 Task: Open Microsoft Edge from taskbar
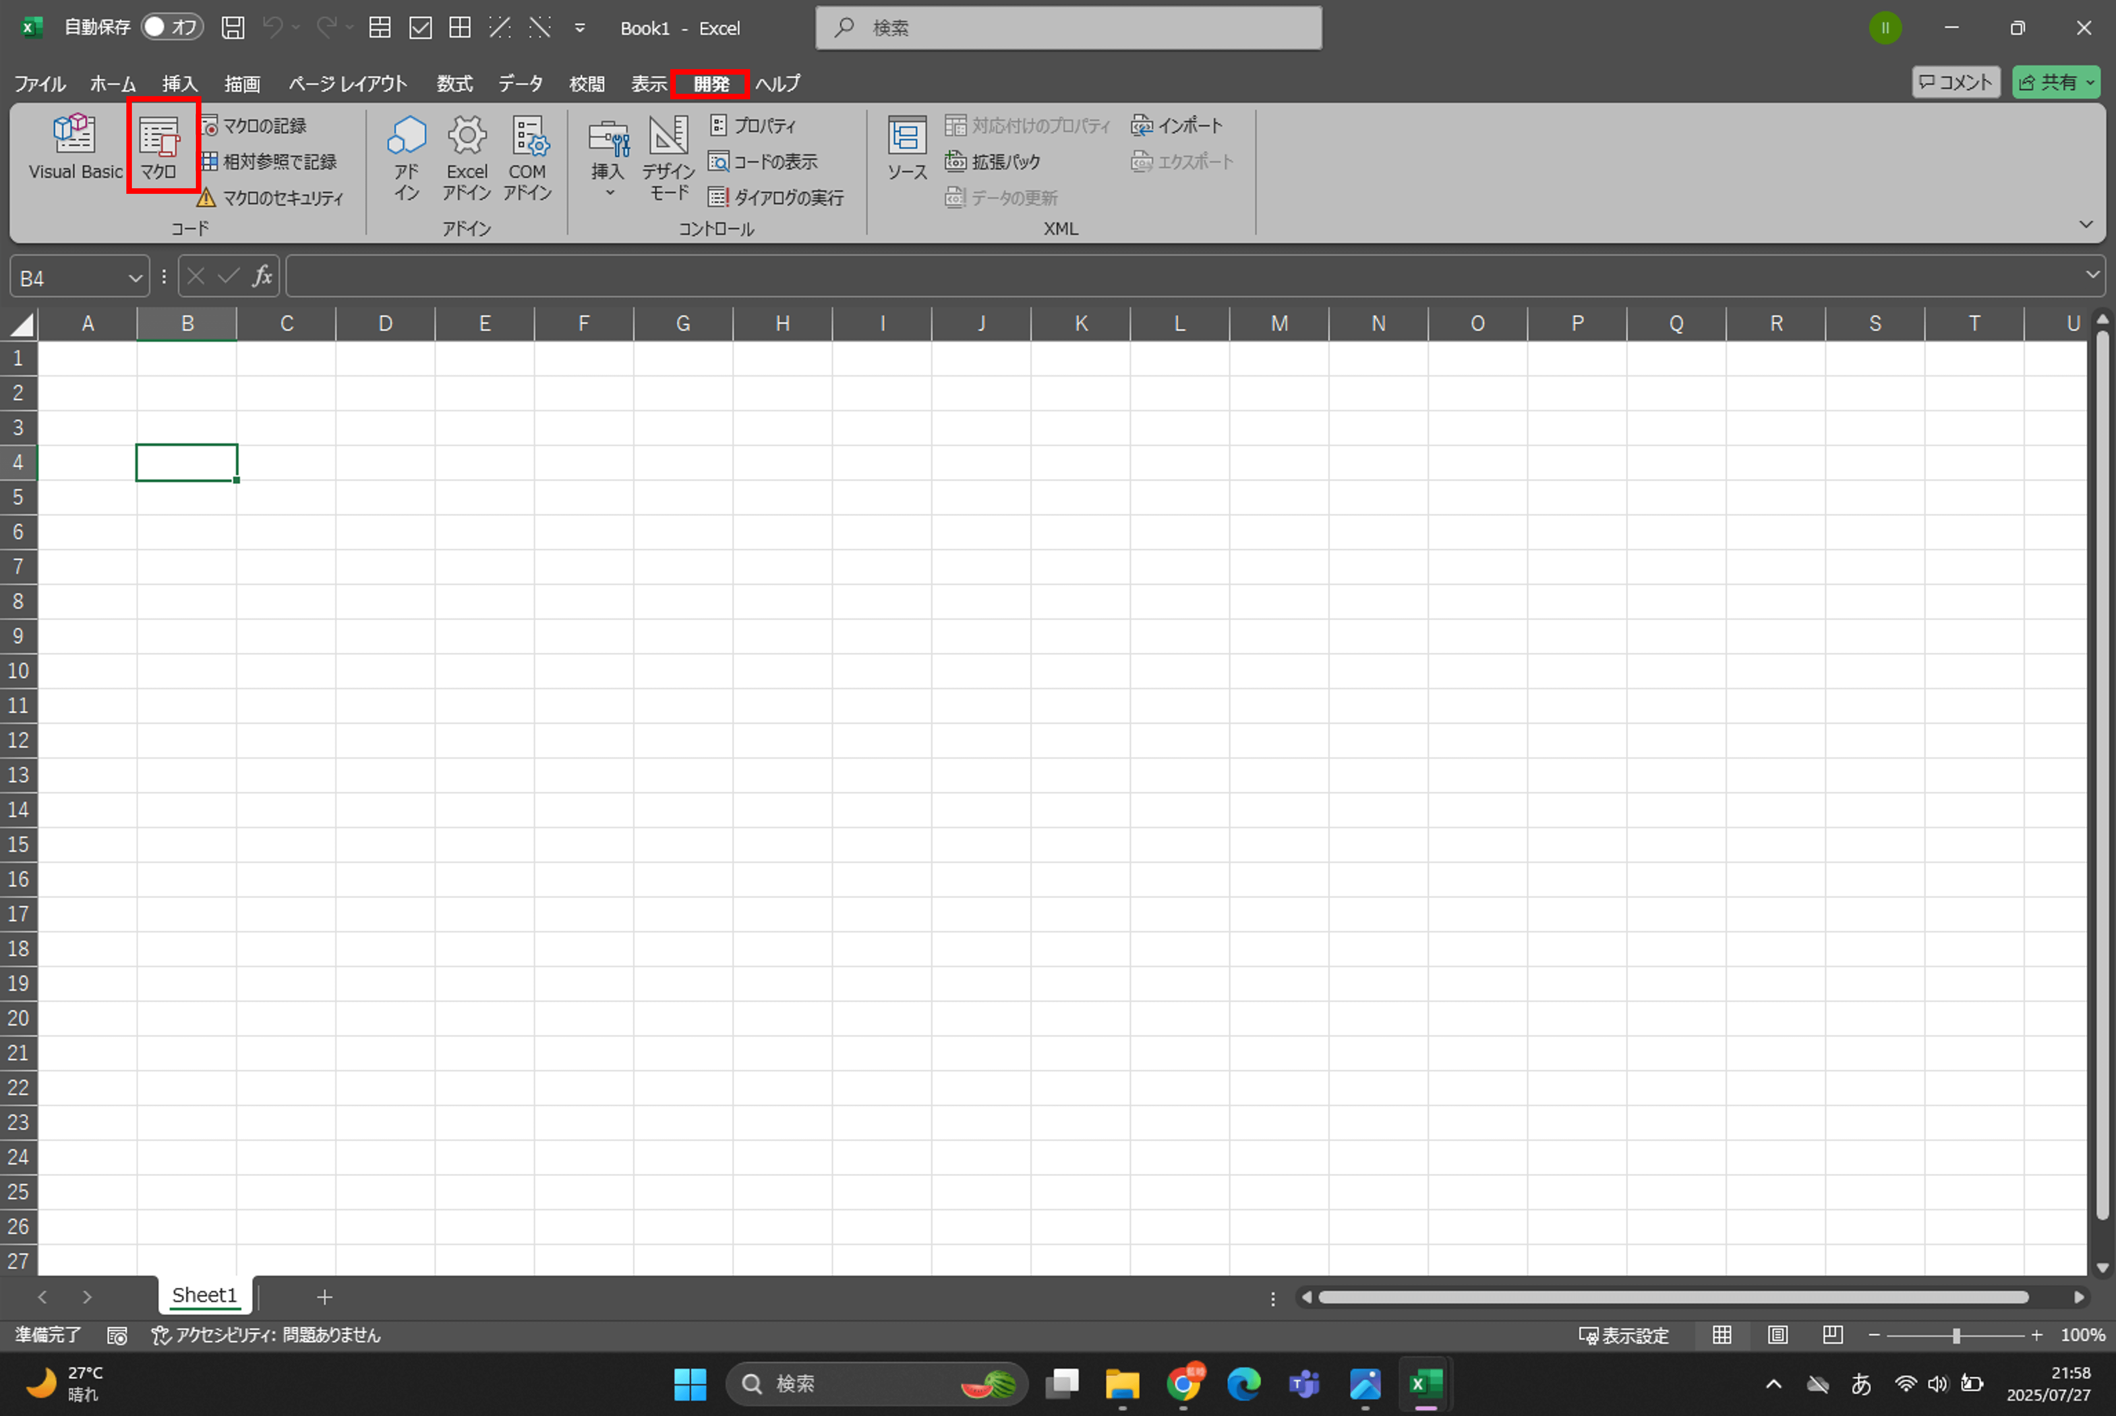[x=1244, y=1383]
